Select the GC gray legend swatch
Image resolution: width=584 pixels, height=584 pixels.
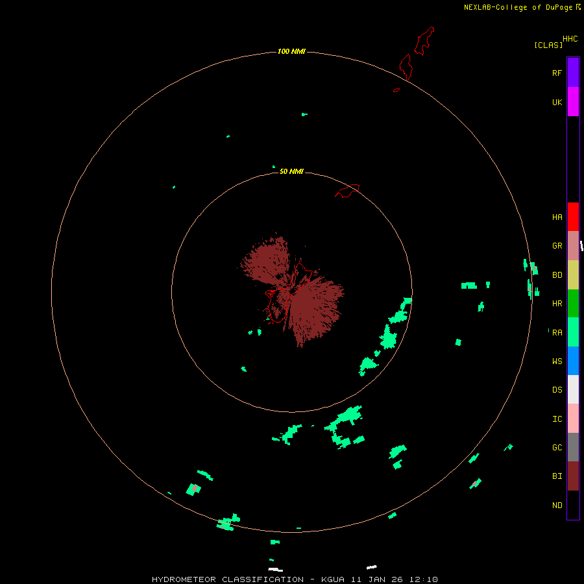click(573, 447)
